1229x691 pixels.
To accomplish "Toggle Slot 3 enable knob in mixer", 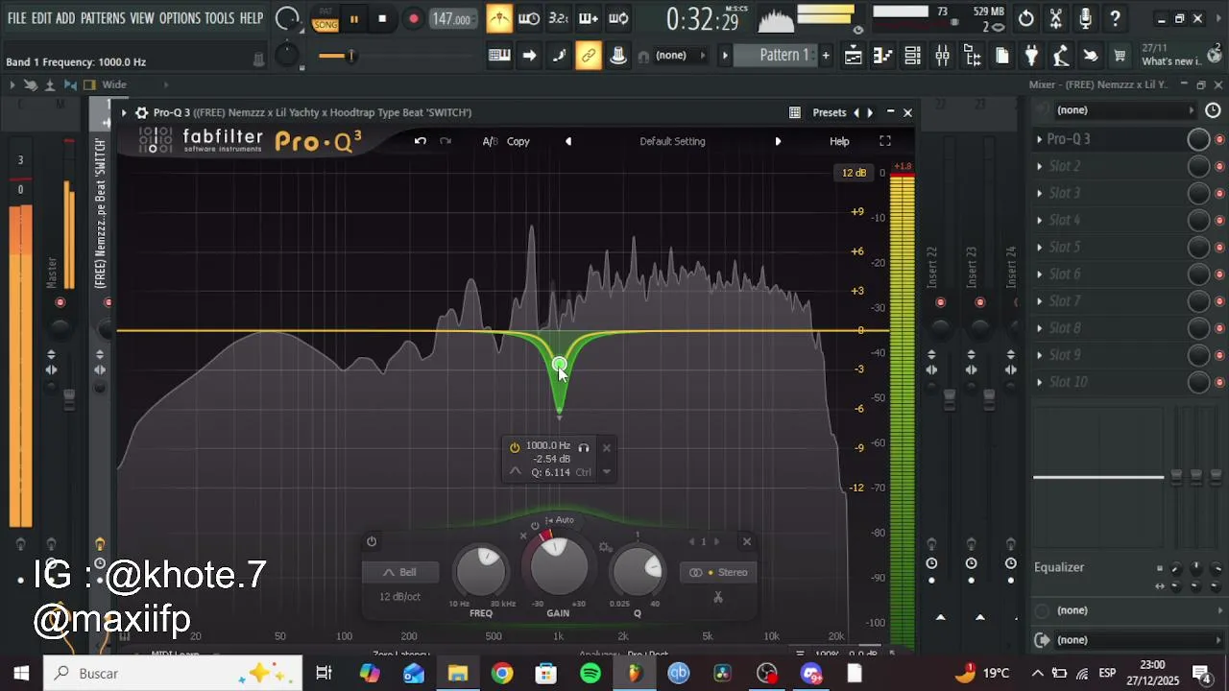I will [x=1198, y=193].
